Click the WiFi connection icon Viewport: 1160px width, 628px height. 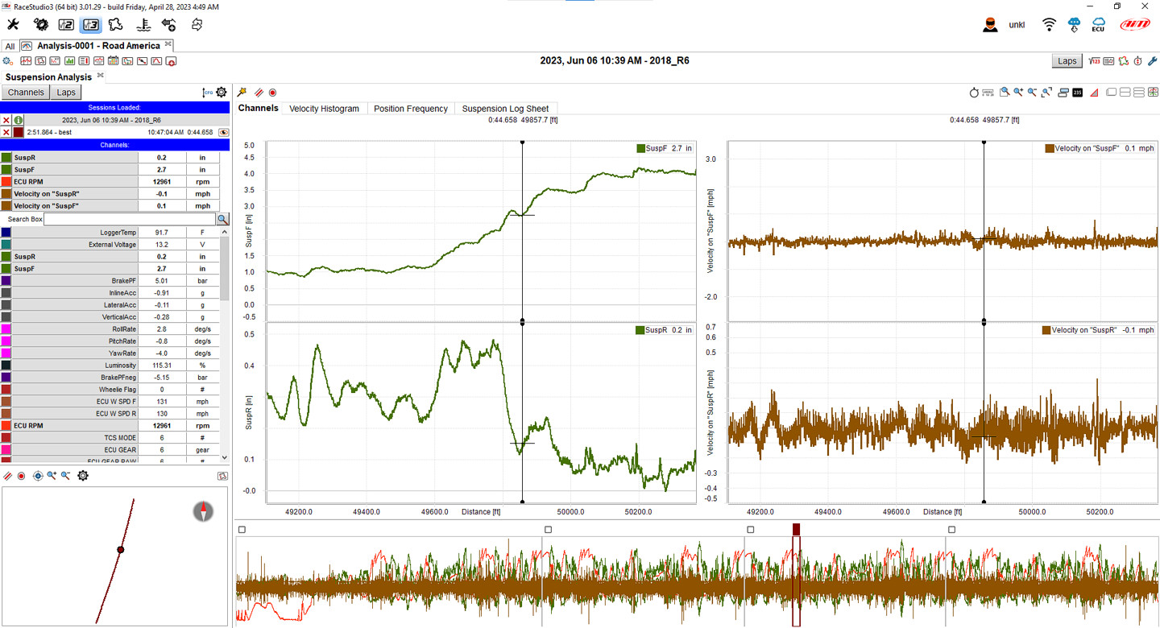(1048, 25)
